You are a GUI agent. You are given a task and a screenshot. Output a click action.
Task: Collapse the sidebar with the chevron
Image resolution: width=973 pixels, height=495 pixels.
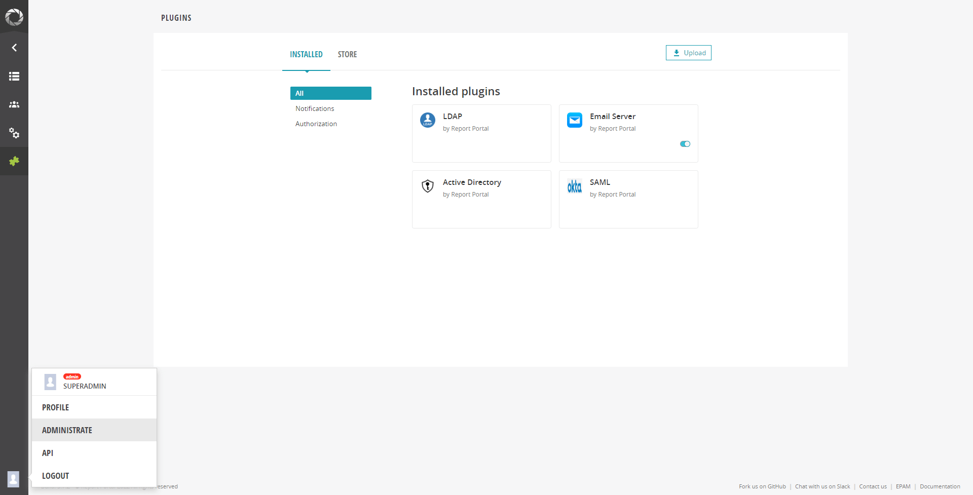pyautogui.click(x=14, y=47)
